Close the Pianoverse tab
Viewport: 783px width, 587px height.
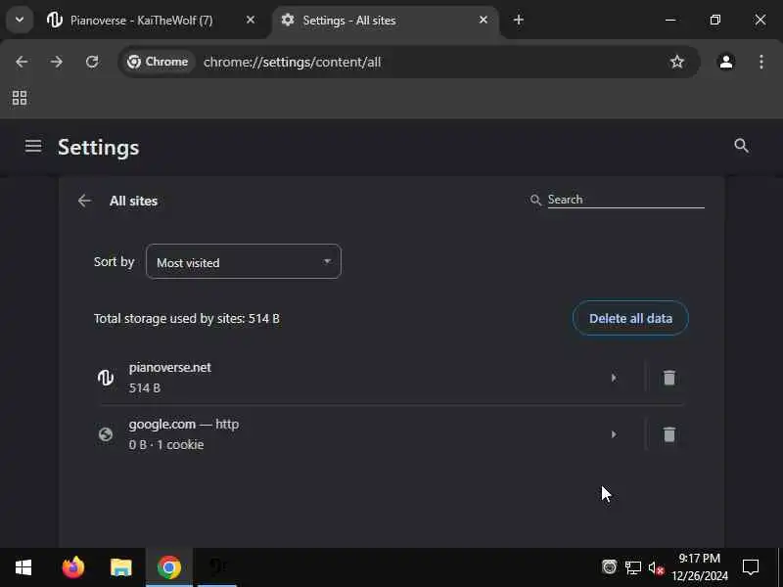[251, 20]
